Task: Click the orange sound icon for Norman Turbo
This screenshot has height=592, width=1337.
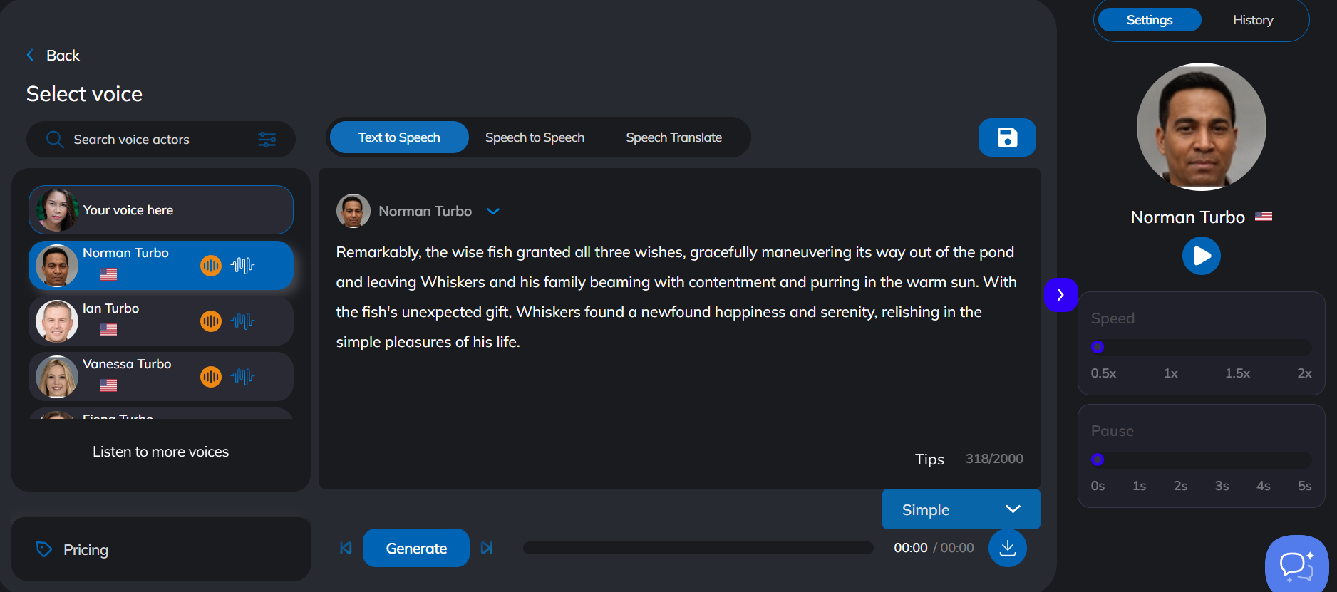Action: (x=211, y=266)
